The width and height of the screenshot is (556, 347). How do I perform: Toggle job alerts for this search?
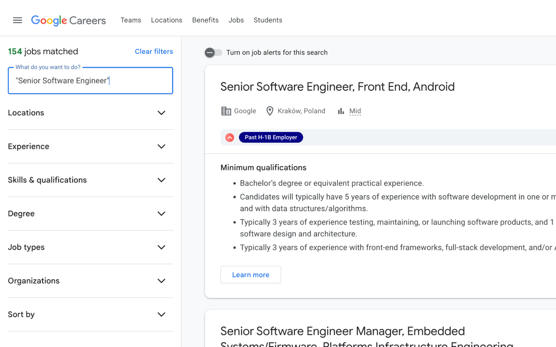click(214, 52)
